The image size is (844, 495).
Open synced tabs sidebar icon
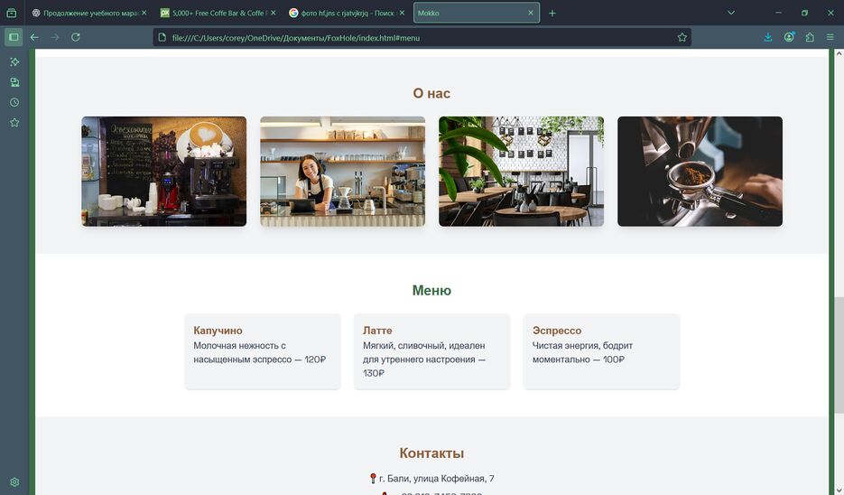pos(14,82)
